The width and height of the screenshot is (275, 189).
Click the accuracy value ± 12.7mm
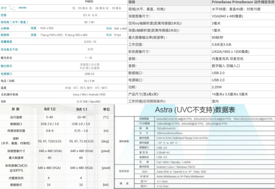pyautogui.click(x=162, y=186)
